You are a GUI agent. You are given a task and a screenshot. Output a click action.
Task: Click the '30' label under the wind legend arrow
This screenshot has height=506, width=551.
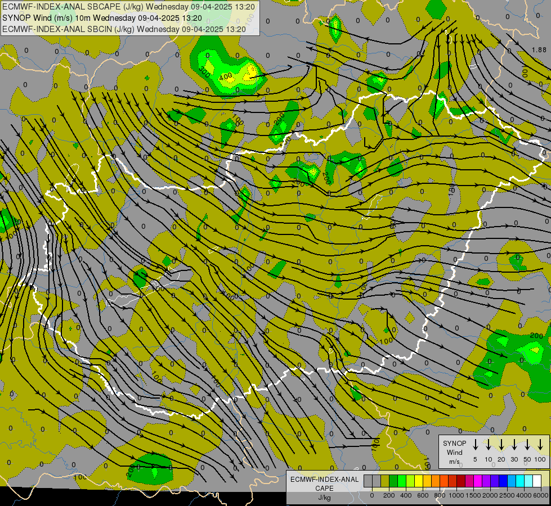pos(514,460)
